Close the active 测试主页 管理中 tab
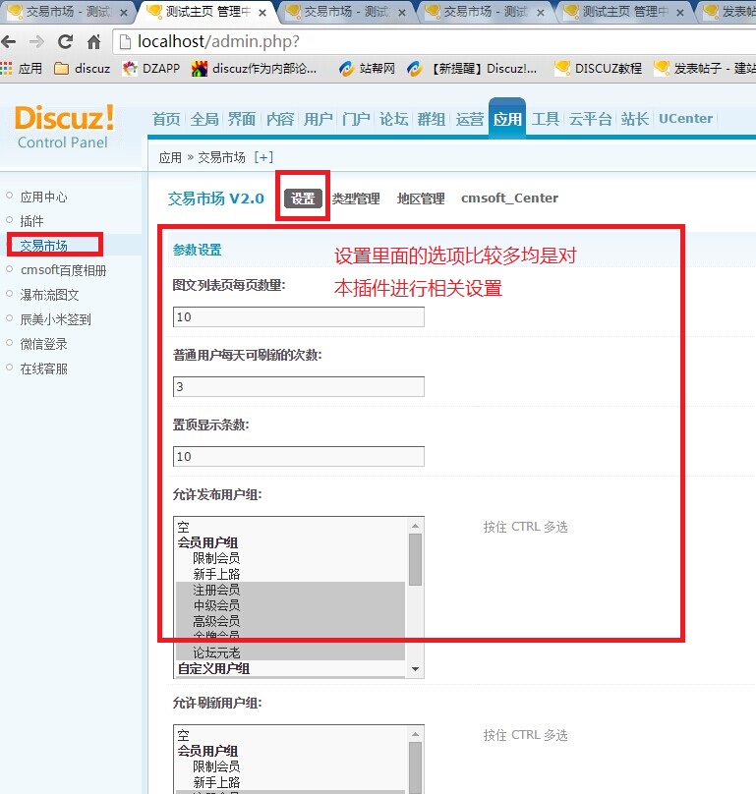The width and height of the screenshot is (756, 794). pyautogui.click(x=262, y=13)
